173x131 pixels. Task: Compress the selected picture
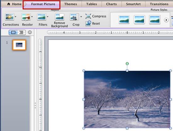96,16
